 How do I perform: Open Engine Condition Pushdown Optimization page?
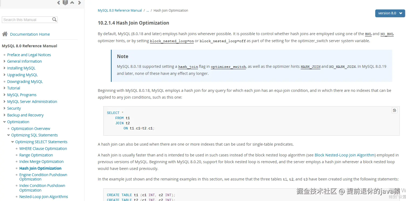click(43, 177)
